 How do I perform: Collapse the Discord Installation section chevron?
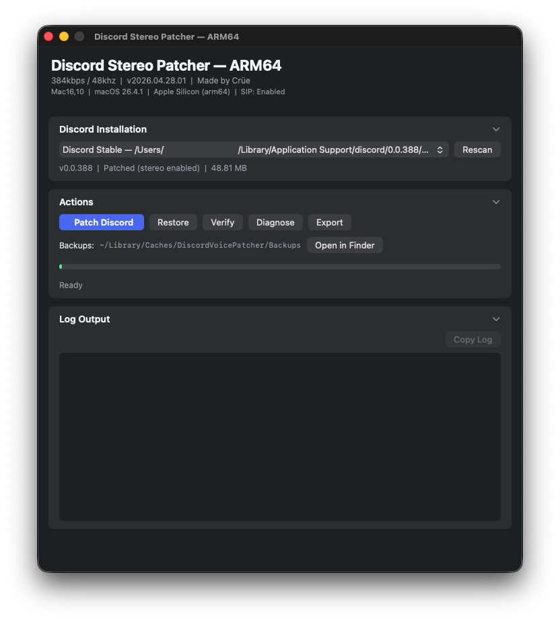click(x=496, y=129)
